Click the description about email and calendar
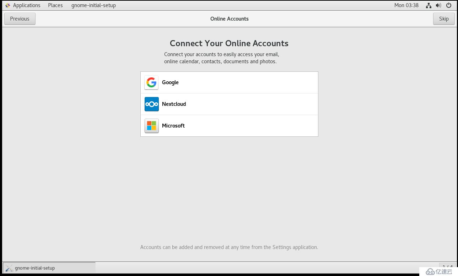The height and width of the screenshot is (276, 458). pos(222,58)
